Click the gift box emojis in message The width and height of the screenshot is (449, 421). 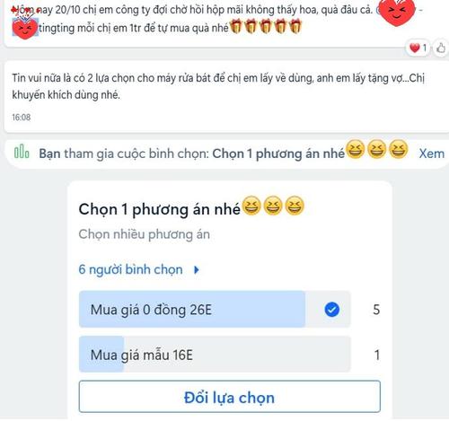point(266,26)
